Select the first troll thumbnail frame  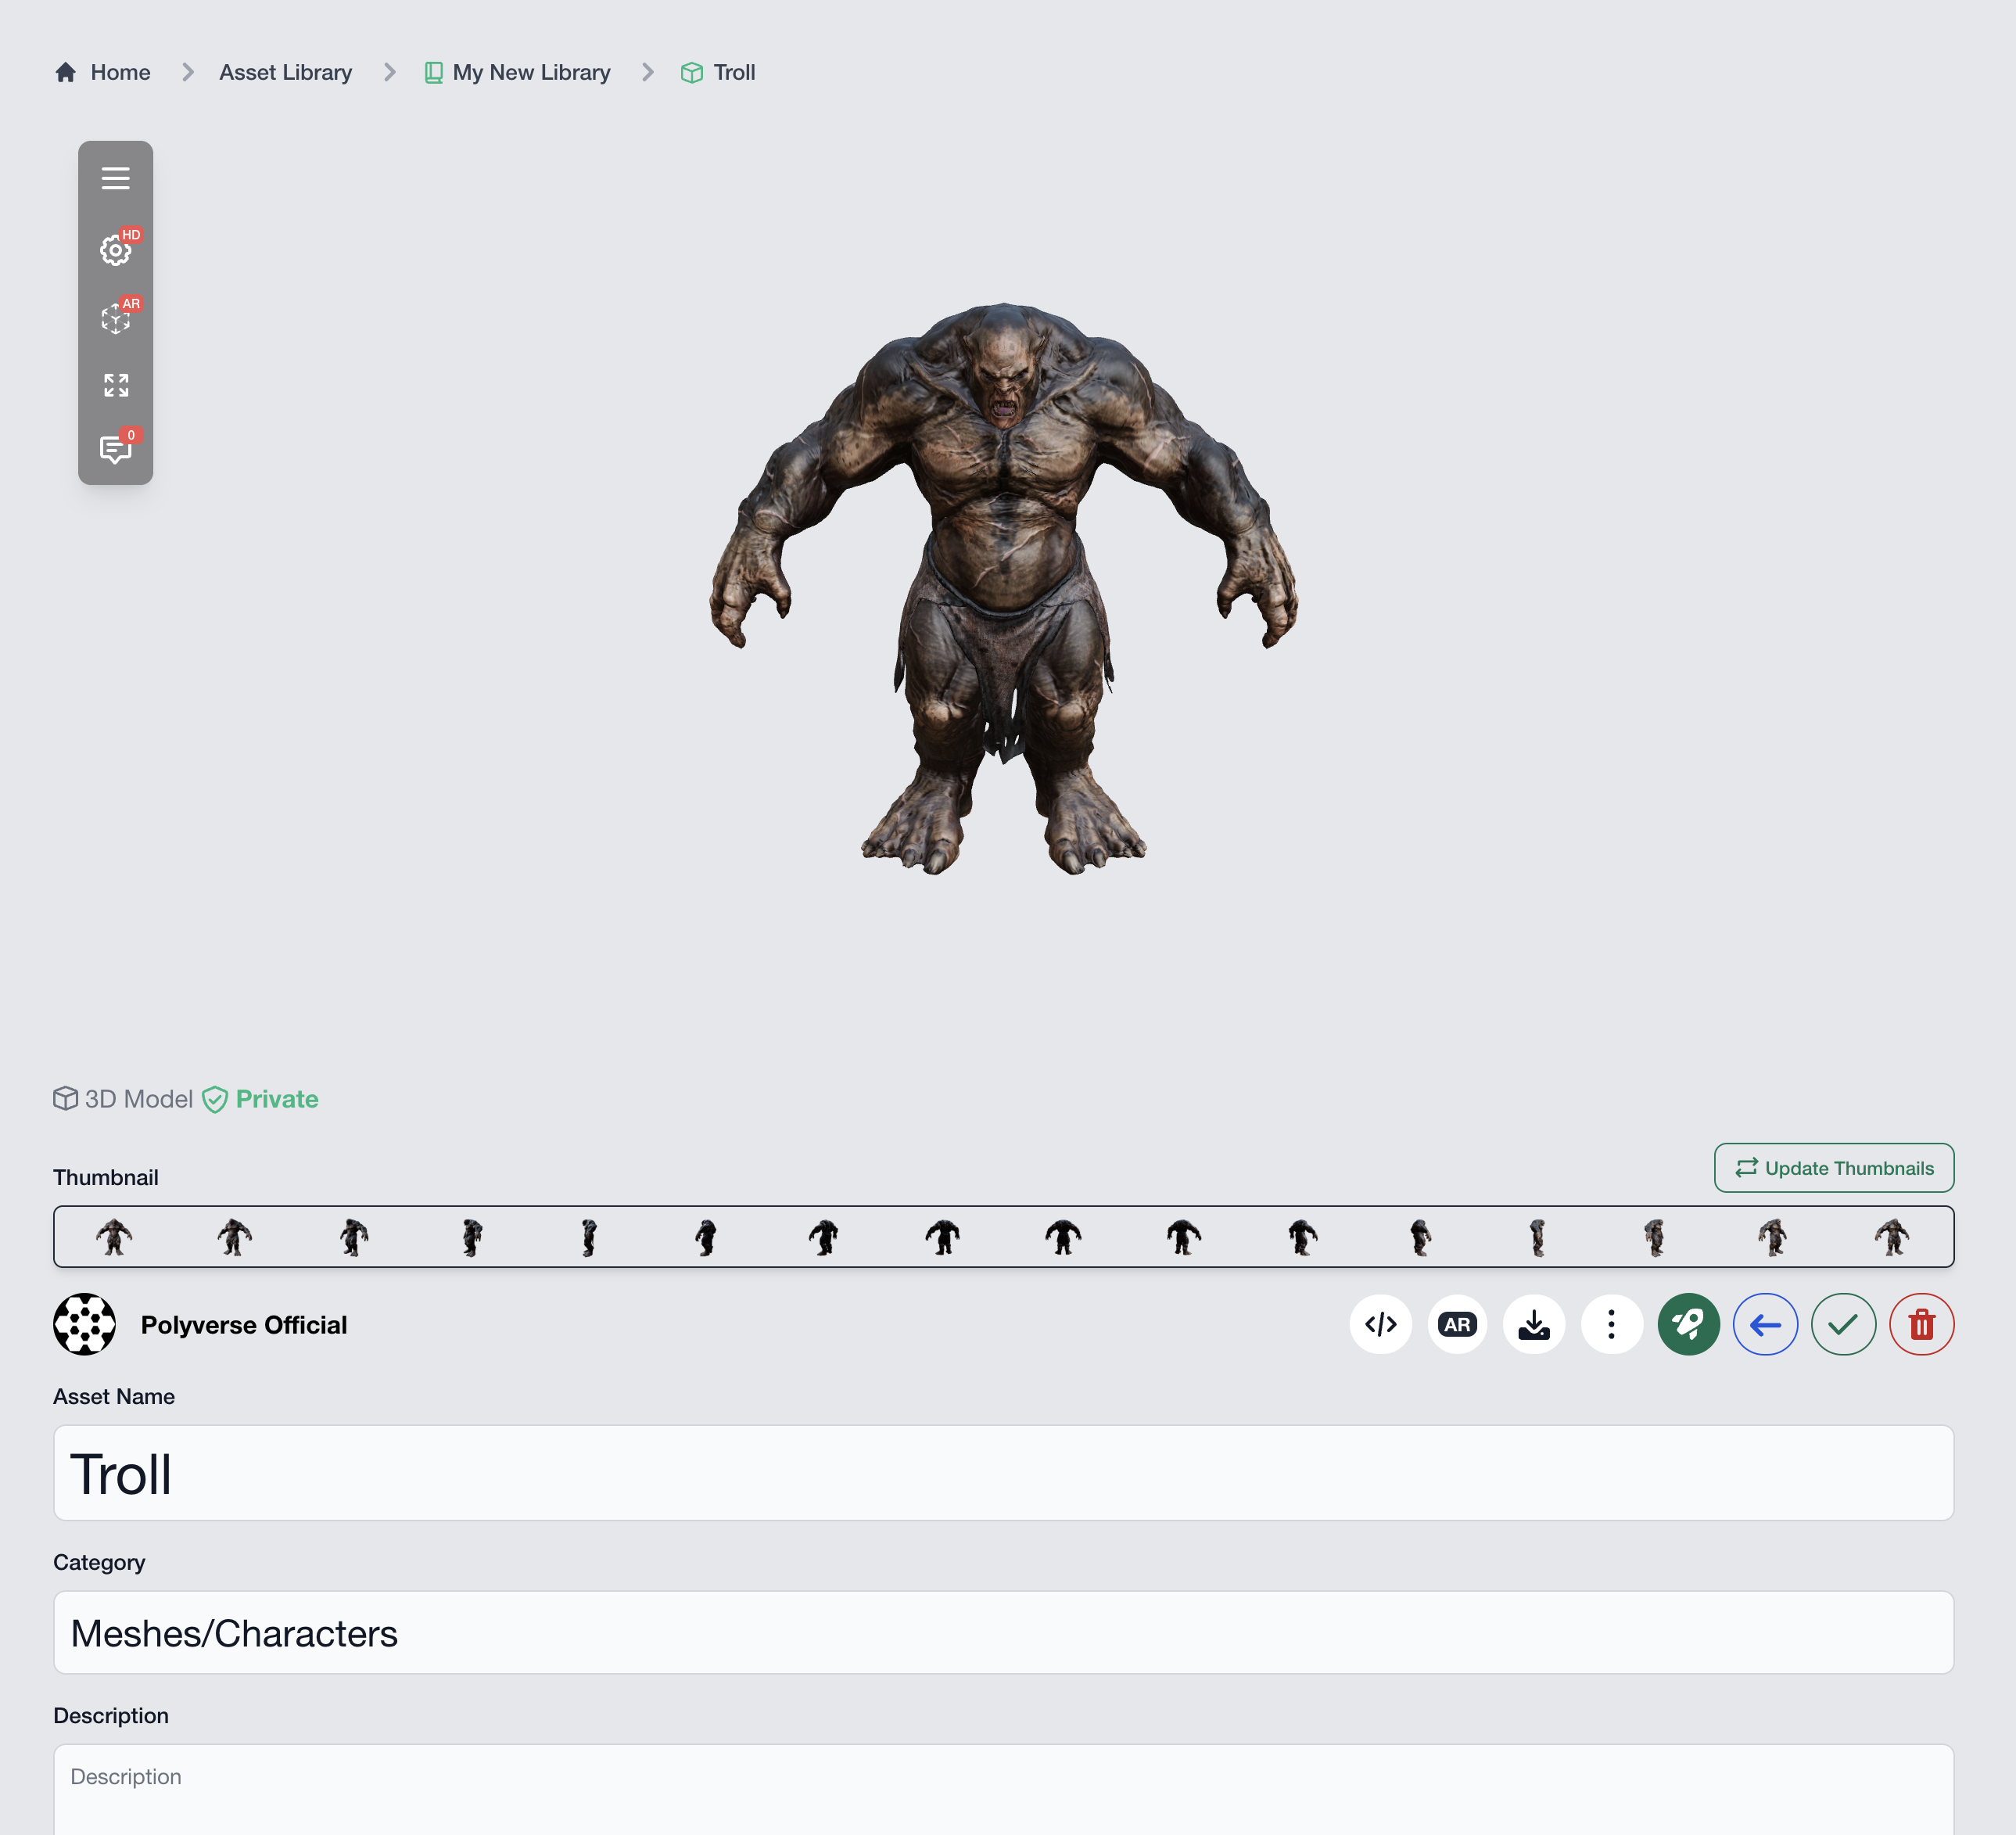point(113,1236)
